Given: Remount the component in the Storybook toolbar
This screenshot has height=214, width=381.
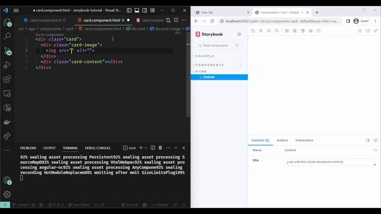Looking at the screenshot, I should click(x=253, y=31).
